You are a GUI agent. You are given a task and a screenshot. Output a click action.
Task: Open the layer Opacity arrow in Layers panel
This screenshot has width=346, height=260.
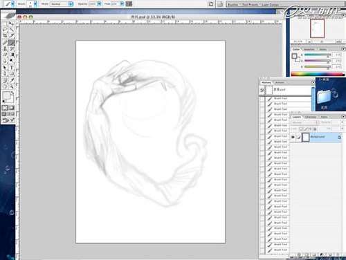(x=342, y=122)
